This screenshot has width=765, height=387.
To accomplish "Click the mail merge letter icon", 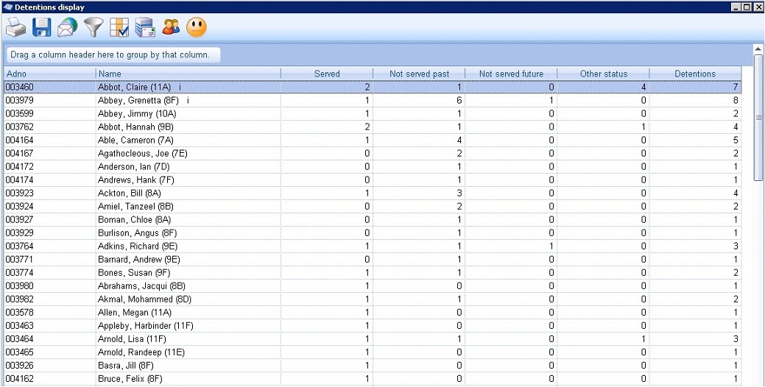I will click(145, 27).
